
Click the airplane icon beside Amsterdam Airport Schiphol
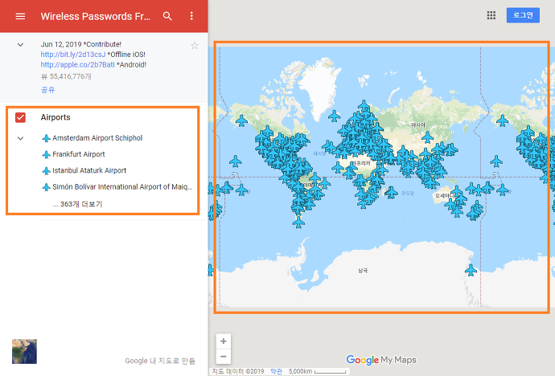46,138
